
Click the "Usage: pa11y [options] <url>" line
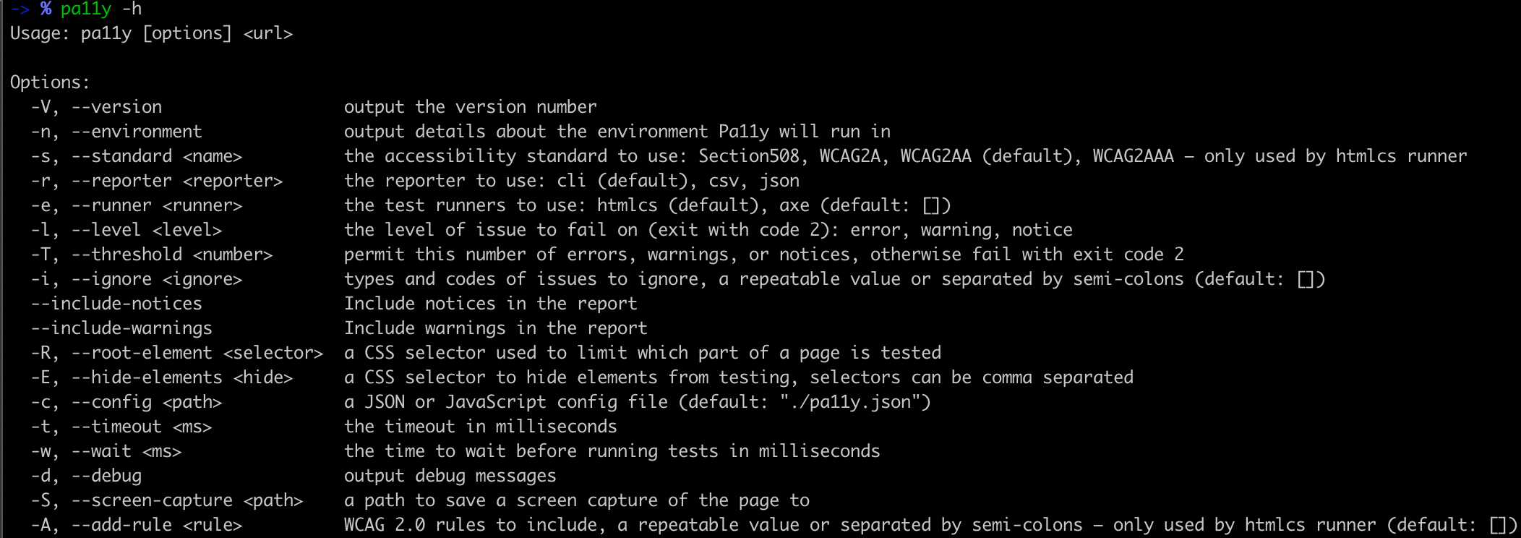tap(151, 33)
